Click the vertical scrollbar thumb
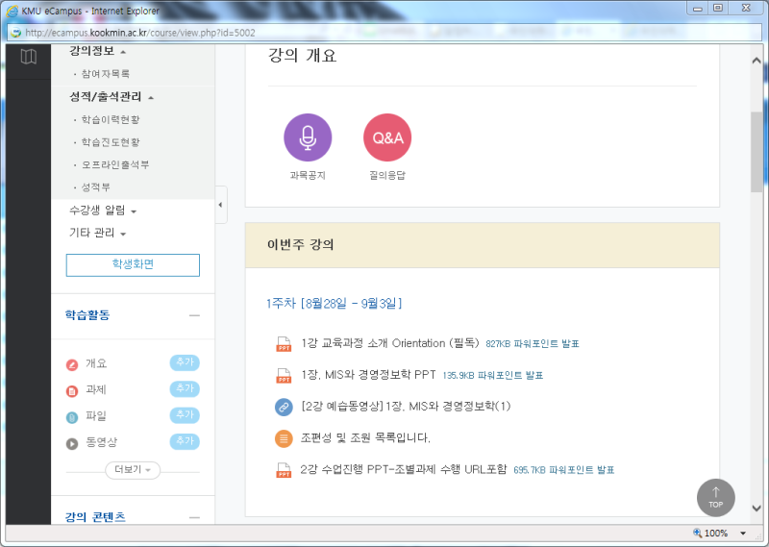The image size is (769, 547). pos(757,152)
